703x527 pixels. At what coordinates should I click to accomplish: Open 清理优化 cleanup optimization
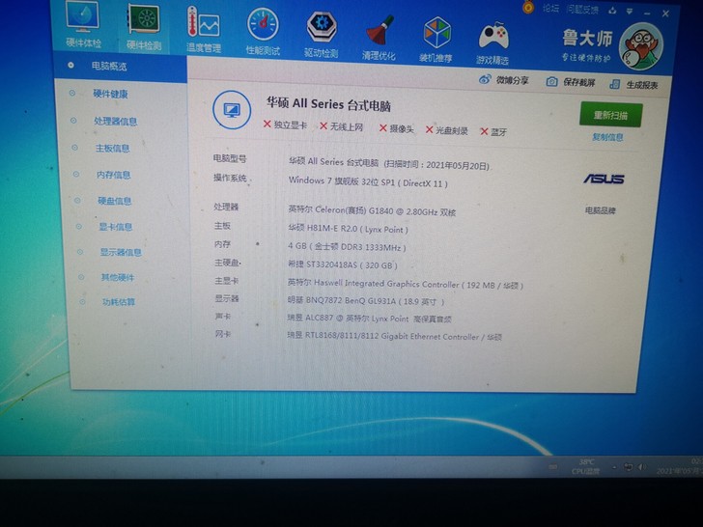click(x=379, y=38)
